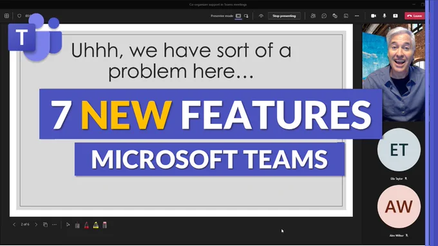Go to the previous slide arrow
438x246 pixels.
point(14,225)
